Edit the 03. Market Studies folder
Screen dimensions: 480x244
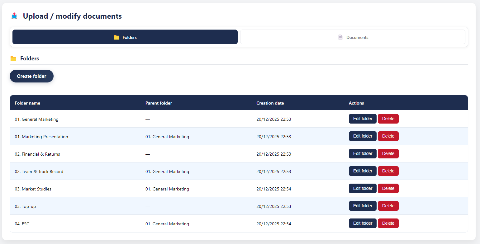pos(363,188)
